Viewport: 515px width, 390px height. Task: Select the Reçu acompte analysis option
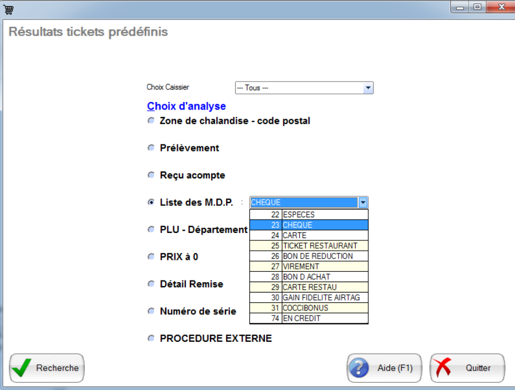tap(151, 175)
